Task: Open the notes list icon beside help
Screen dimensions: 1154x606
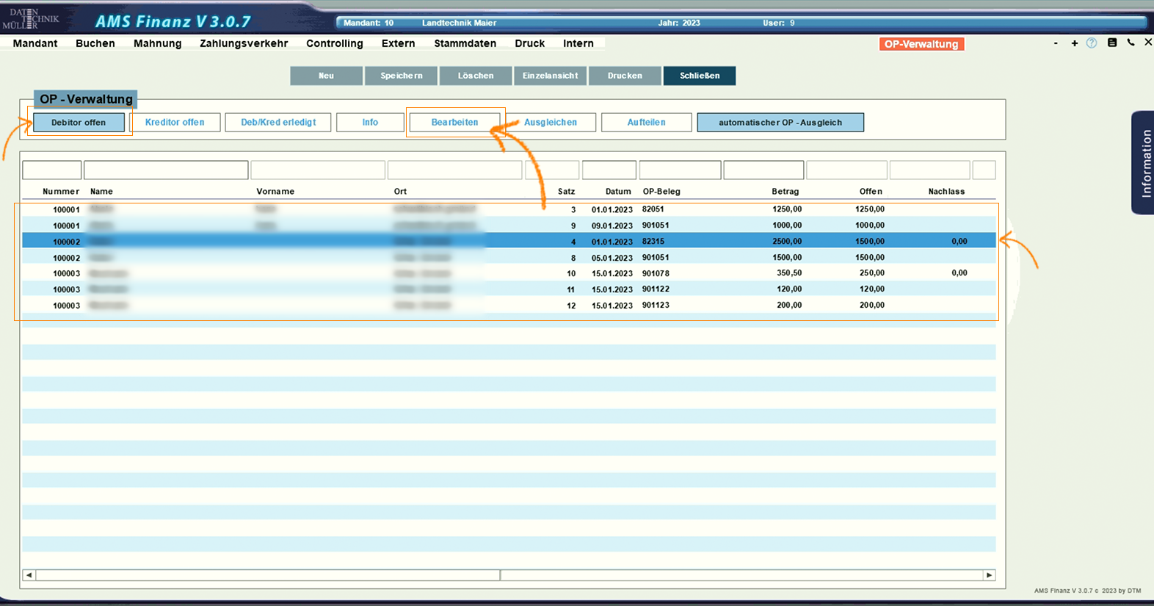Action: [1111, 43]
